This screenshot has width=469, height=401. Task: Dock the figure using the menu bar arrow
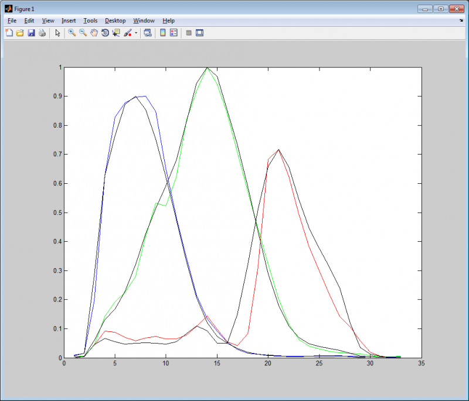tap(461, 20)
